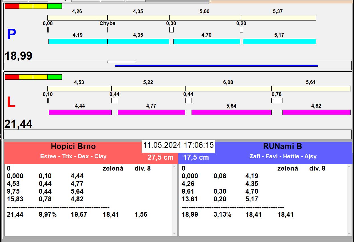Click the changeover box under 0,78

(x=277, y=101)
